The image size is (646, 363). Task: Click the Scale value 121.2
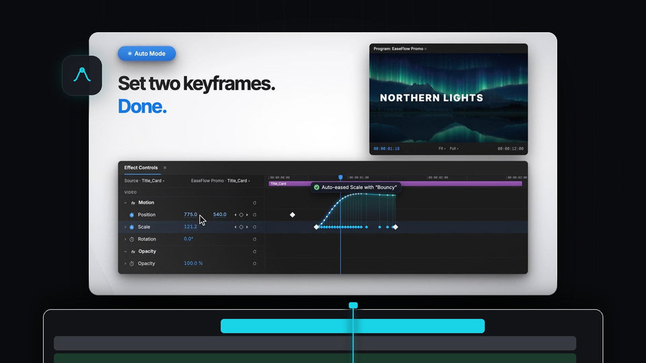(190, 227)
